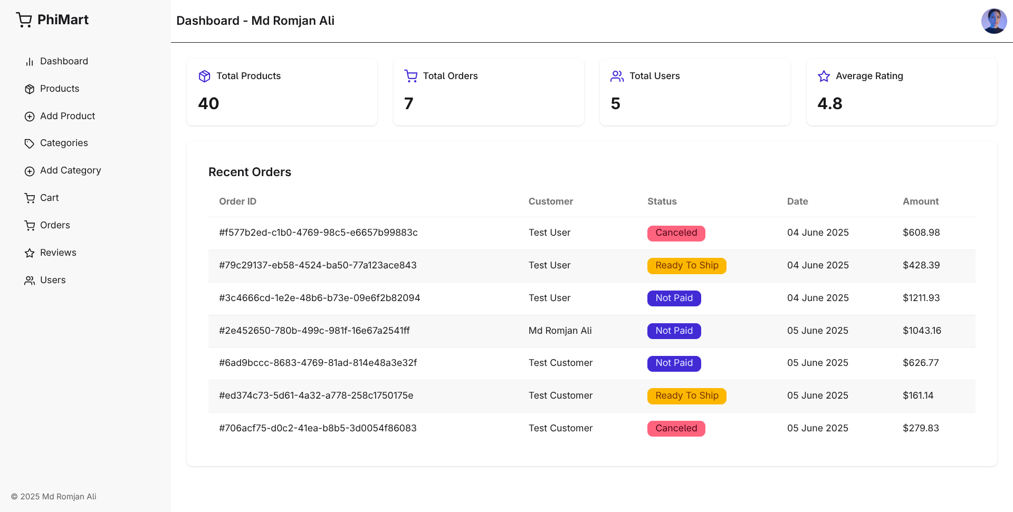1013x512 pixels.
Task: Click the PhiMart shopping cart logo icon
Action: pos(24,20)
